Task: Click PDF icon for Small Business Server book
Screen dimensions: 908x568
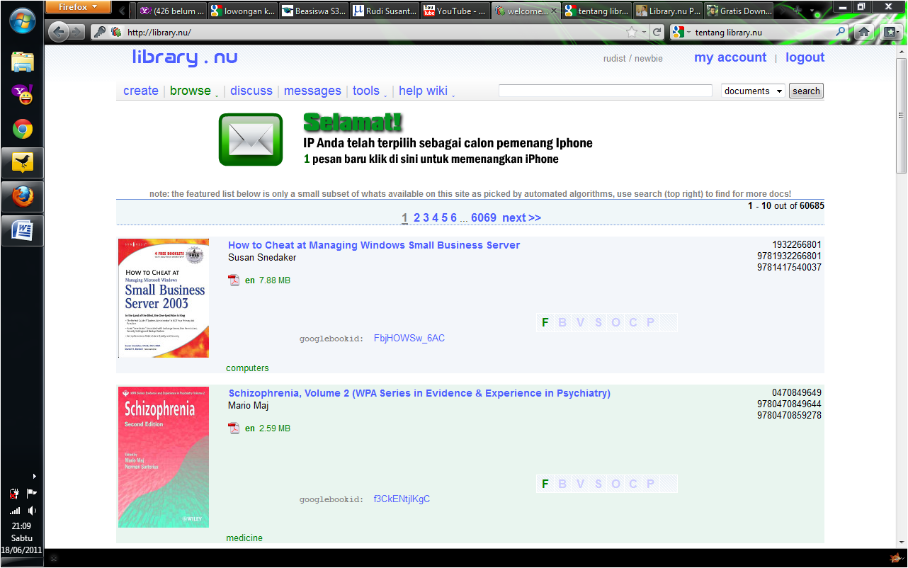Action: pos(234,280)
